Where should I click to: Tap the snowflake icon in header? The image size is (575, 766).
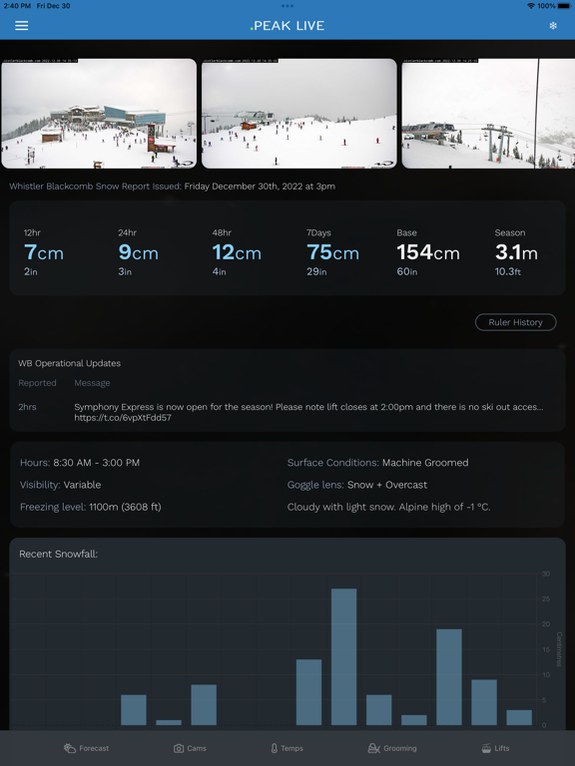tap(553, 25)
